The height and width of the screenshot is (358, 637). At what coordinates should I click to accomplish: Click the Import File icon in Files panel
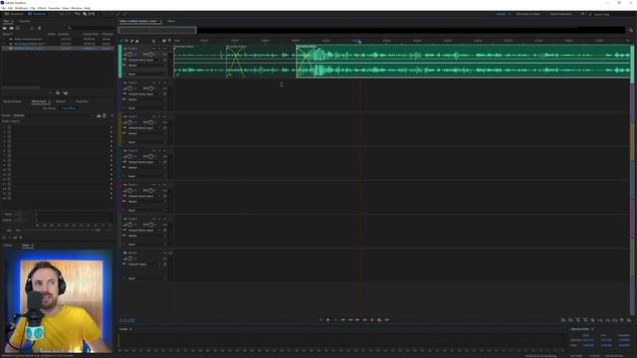tap(11, 28)
